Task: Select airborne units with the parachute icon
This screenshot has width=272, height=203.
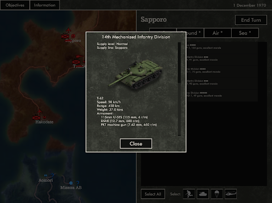Action: click(217, 194)
